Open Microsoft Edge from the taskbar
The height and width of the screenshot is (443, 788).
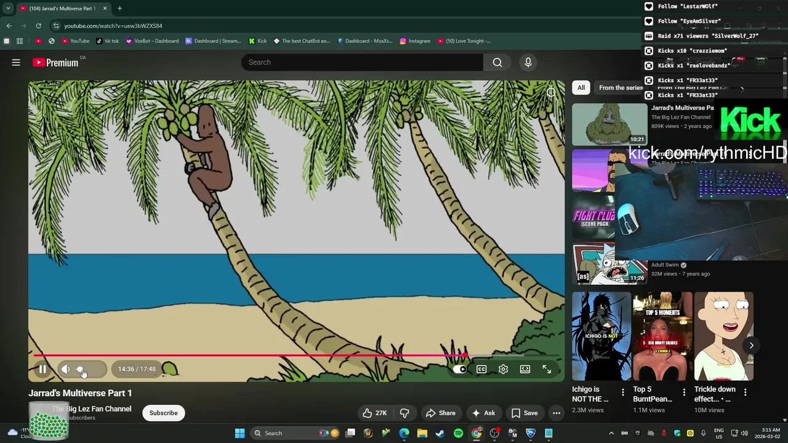pos(404,433)
